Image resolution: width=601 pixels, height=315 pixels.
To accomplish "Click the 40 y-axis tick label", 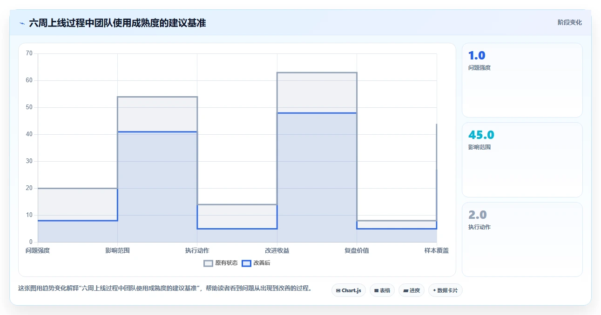I will tap(29, 134).
